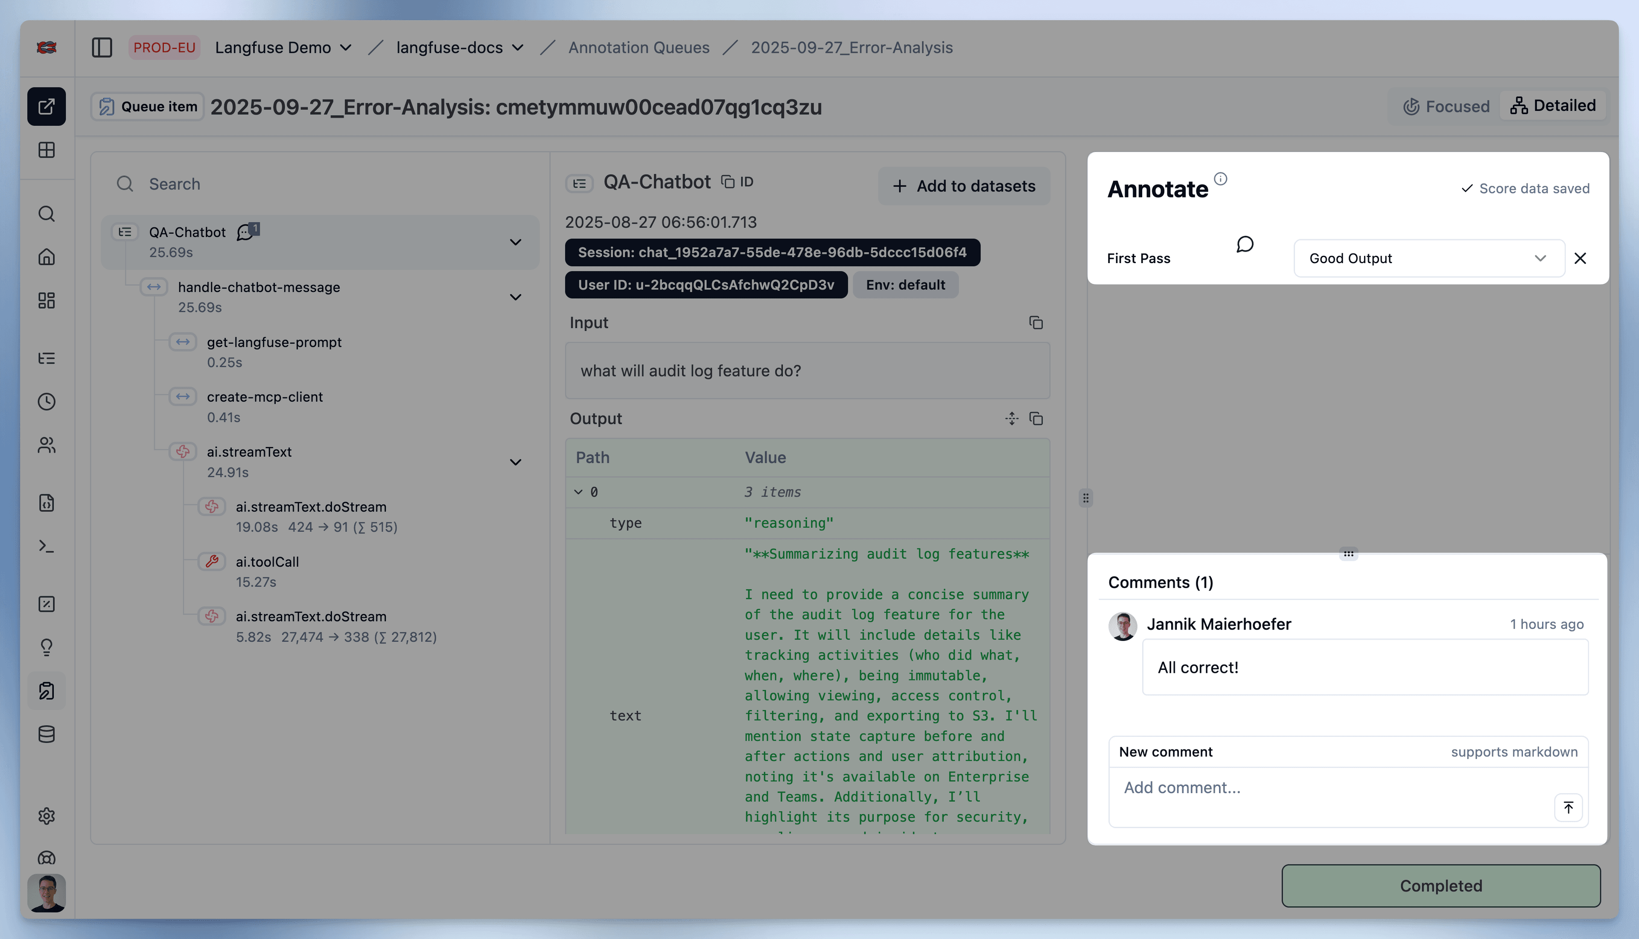This screenshot has height=939, width=1639.
Task: Submit comment with arrow-up icon
Action: coord(1568,807)
